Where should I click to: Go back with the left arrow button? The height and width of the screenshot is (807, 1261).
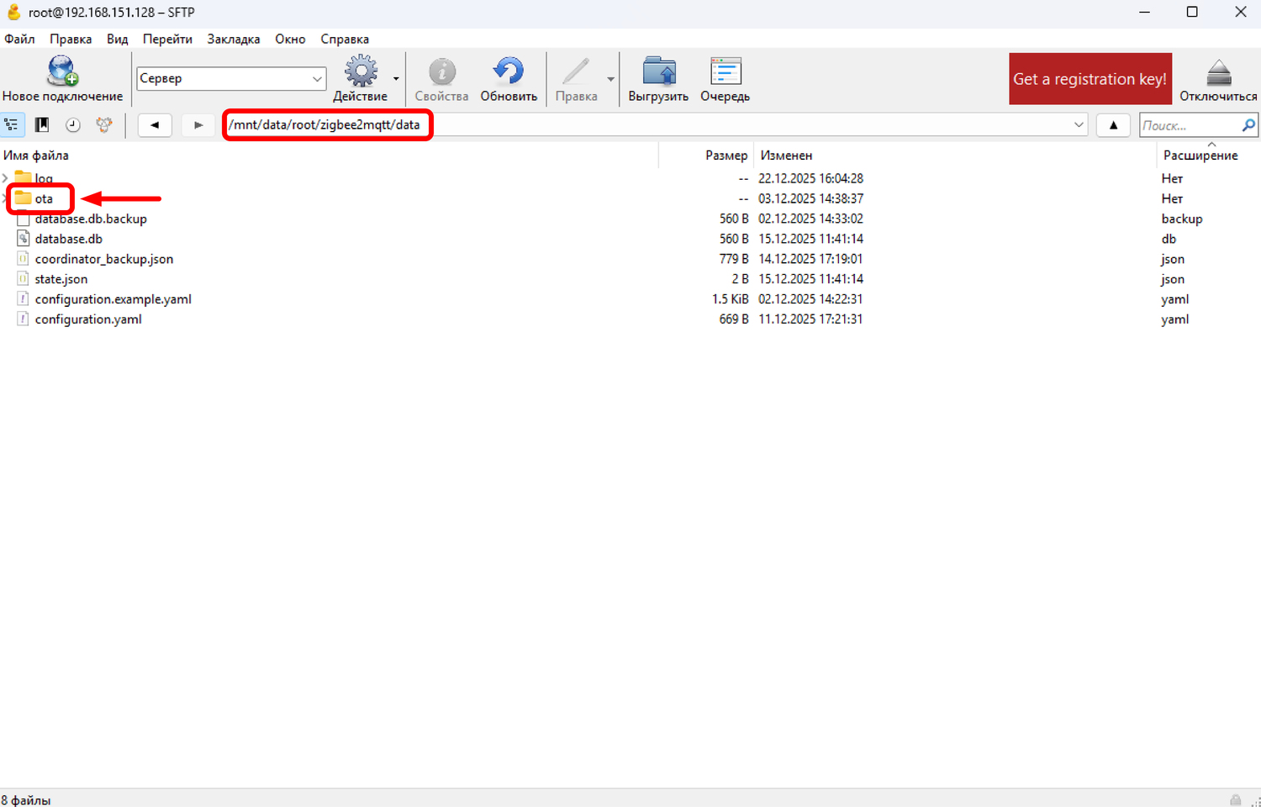pos(155,125)
